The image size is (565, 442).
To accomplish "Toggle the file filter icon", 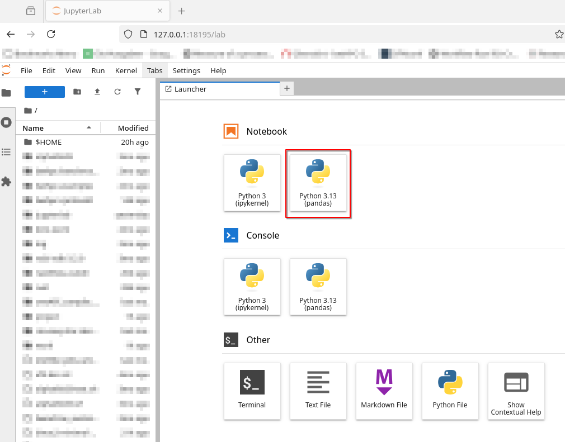I will tap(138, 92).
